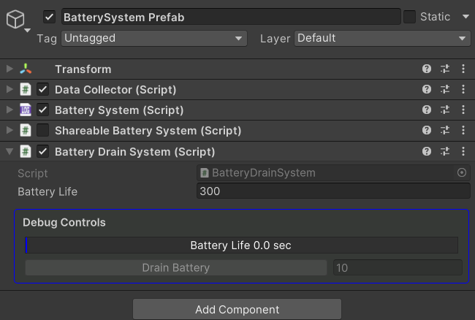Click the Transform component title
The width and height of the screenshot is (475, 320).
click(83, 69)
